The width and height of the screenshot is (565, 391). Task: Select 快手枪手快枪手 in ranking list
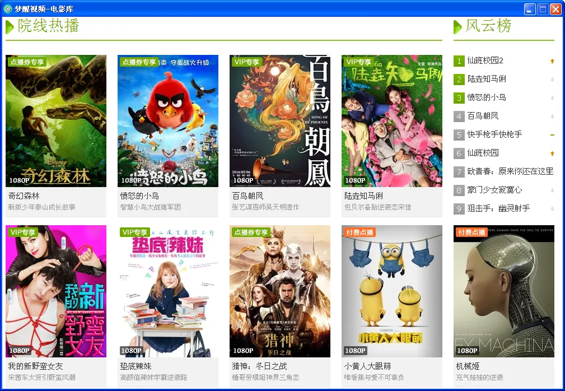pos(494,134)
